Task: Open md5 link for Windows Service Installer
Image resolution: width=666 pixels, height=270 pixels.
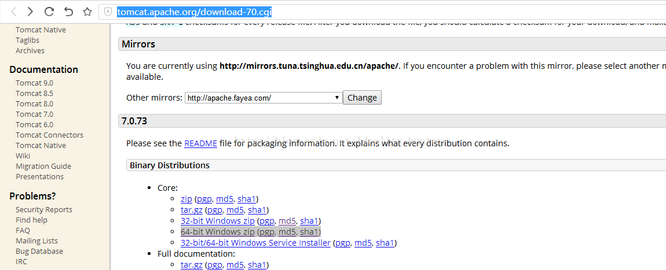Action: click(x=363, y=243)
